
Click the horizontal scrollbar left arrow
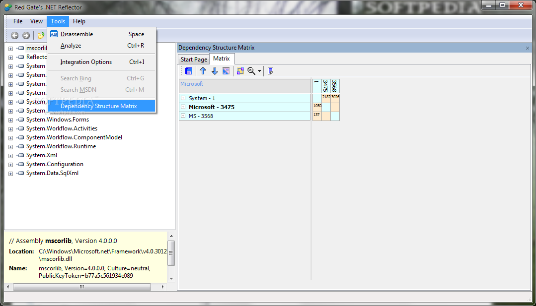click(8, 287)
